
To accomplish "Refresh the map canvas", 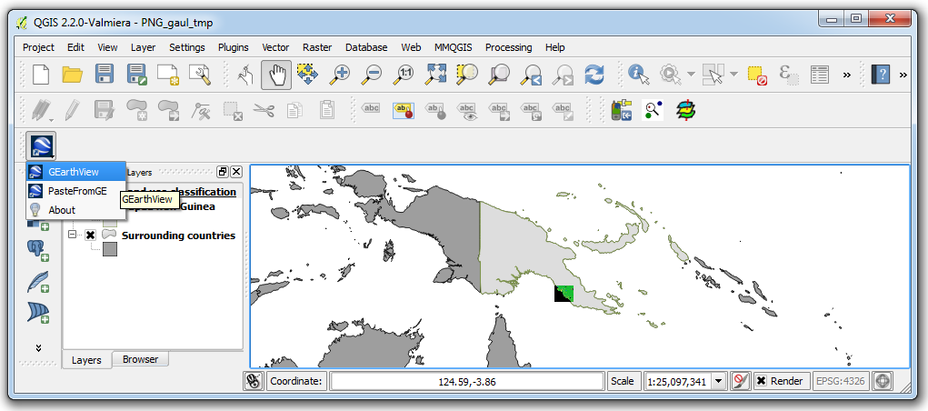I will tap(594, 75).
